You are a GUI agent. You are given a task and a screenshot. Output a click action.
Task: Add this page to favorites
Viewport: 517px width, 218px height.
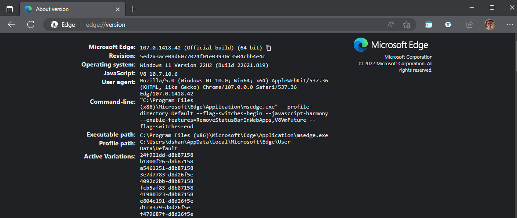pyautogui.click(x=406, y=25)
